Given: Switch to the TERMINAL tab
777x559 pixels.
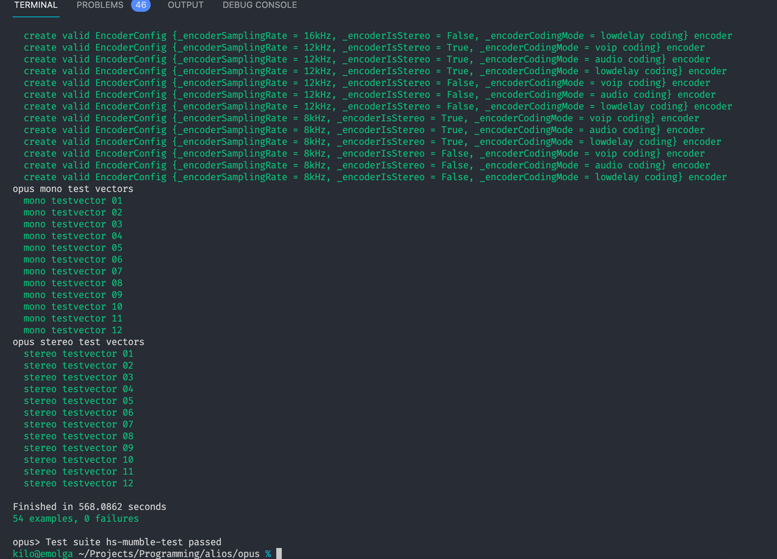Looking at the screenshot, I should coord(36,5).
